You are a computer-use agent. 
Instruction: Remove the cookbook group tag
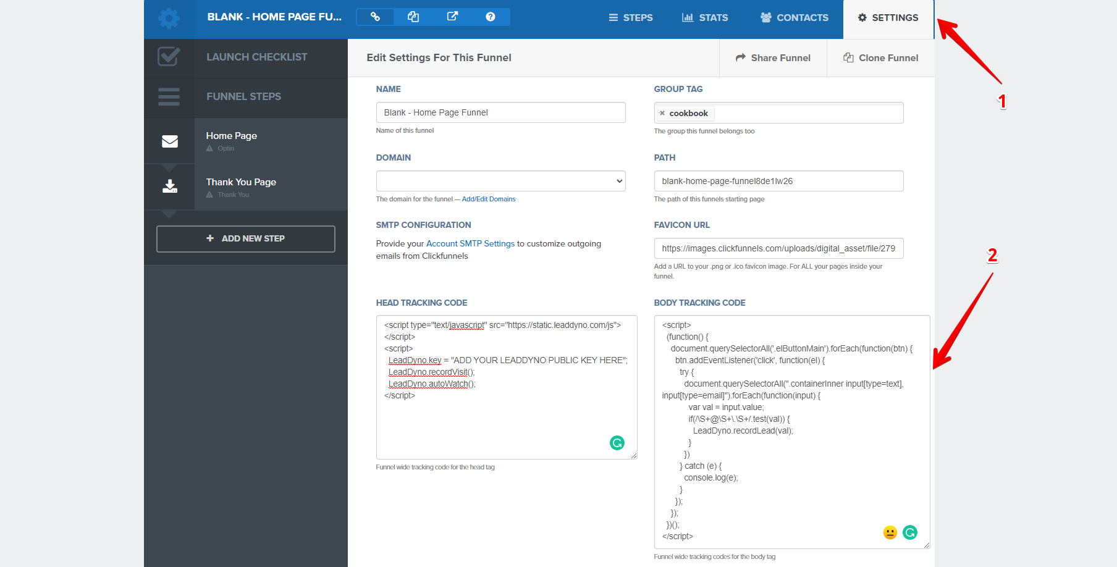tap(662, 113)
